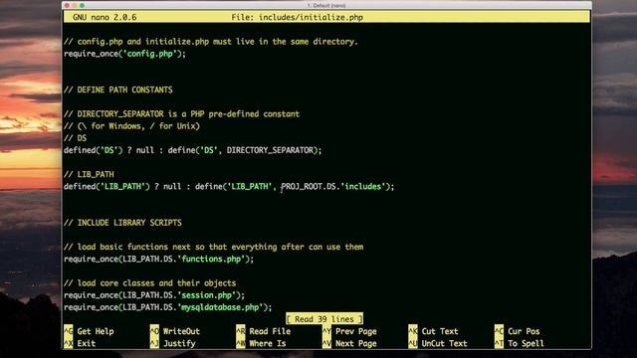The width and height of the screenshot is (637, 358).
Task: Place cursor on defined('LIB_PATH') line
Action: 229,187
